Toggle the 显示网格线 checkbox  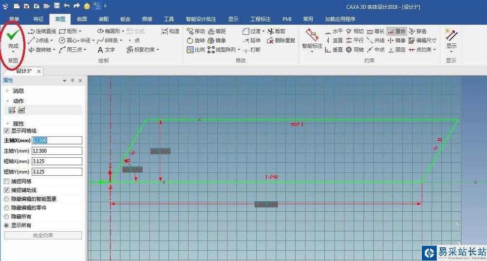tap(6, 131)
